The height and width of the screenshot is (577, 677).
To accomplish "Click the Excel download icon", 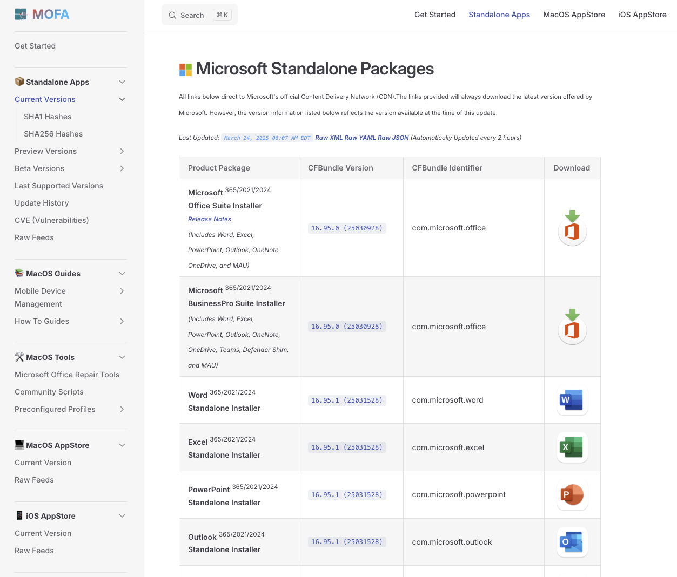I will 572,447.
